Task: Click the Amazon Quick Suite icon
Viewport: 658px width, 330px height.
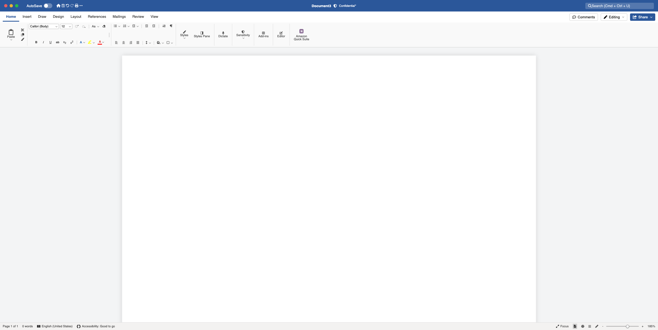Action: (x=301, y=31)
